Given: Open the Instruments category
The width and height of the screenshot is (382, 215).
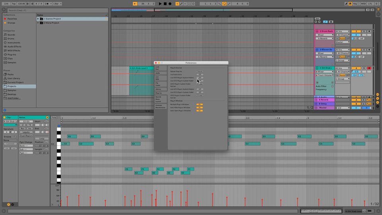Looking at the screenshot, I should coord(14,43).
